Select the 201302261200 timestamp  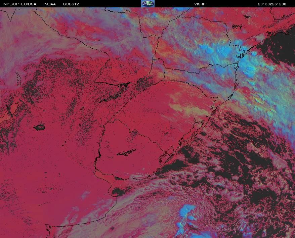tap(272, 4)
